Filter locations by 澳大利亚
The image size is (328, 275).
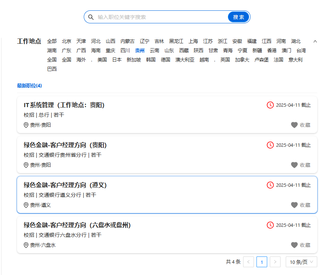point(185,60)
